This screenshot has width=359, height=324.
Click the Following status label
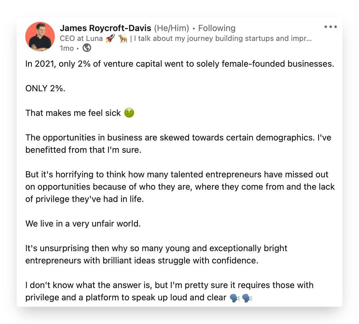(x=216, y=28)
